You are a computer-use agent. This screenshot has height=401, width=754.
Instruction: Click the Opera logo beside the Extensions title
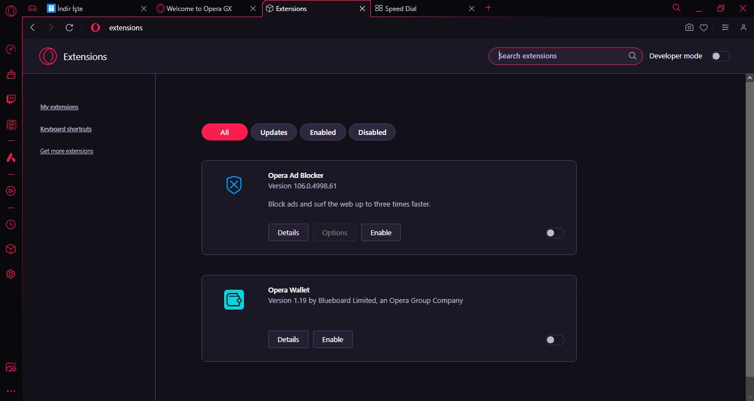(x=48, y=56)
